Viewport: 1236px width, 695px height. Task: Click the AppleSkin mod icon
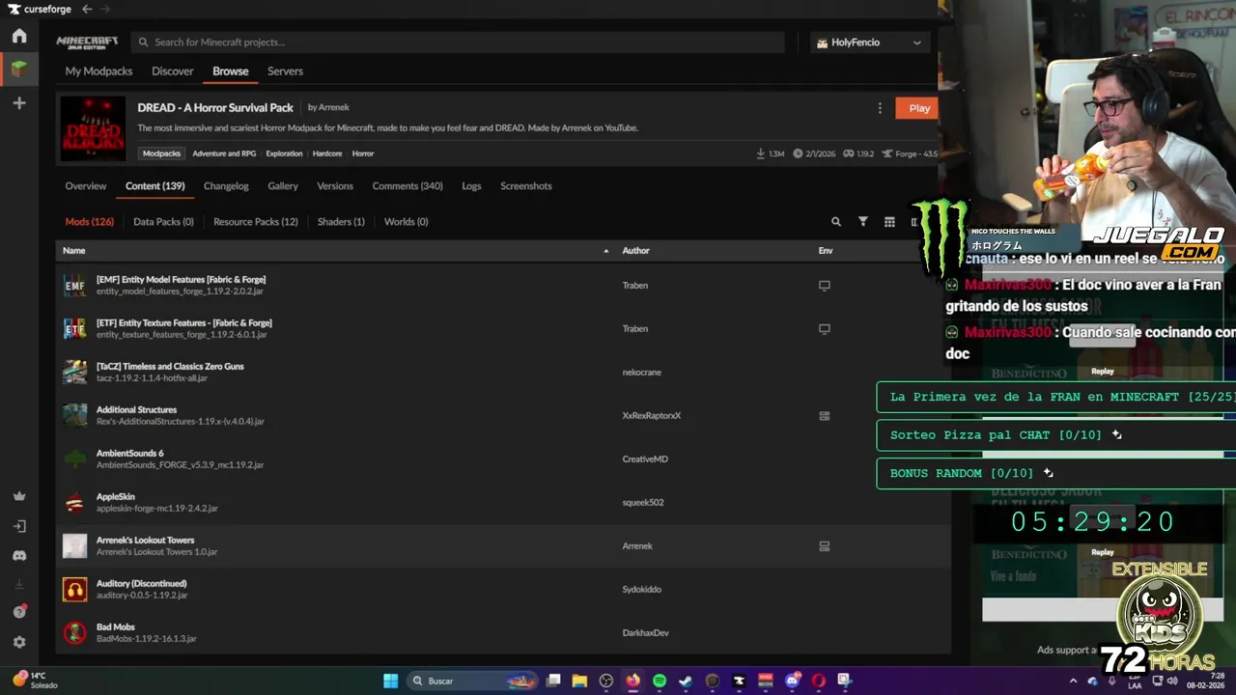click(x=74, y=503)
